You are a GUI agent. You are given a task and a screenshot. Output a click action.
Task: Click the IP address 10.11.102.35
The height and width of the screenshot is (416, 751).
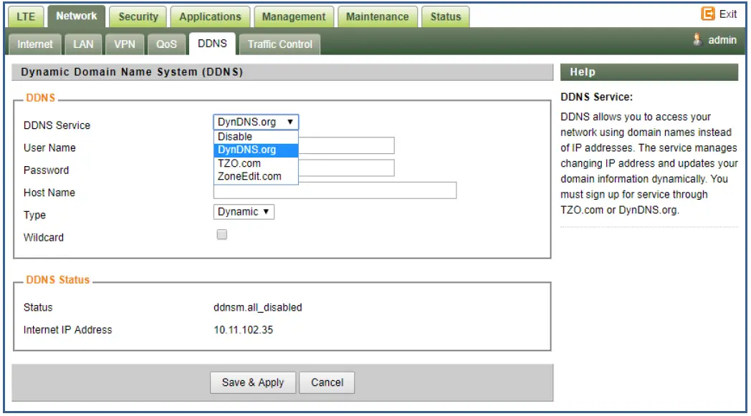(244, 330)
